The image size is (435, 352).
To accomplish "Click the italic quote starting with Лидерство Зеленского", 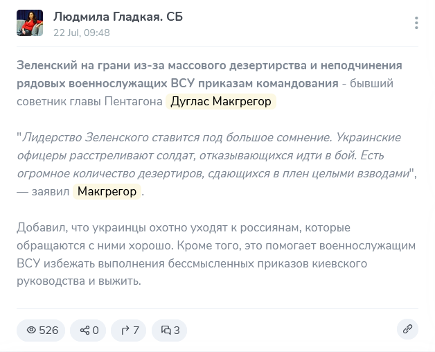I will click(x=215, y=155).
